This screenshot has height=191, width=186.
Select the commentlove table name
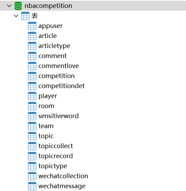click(59, 66)
